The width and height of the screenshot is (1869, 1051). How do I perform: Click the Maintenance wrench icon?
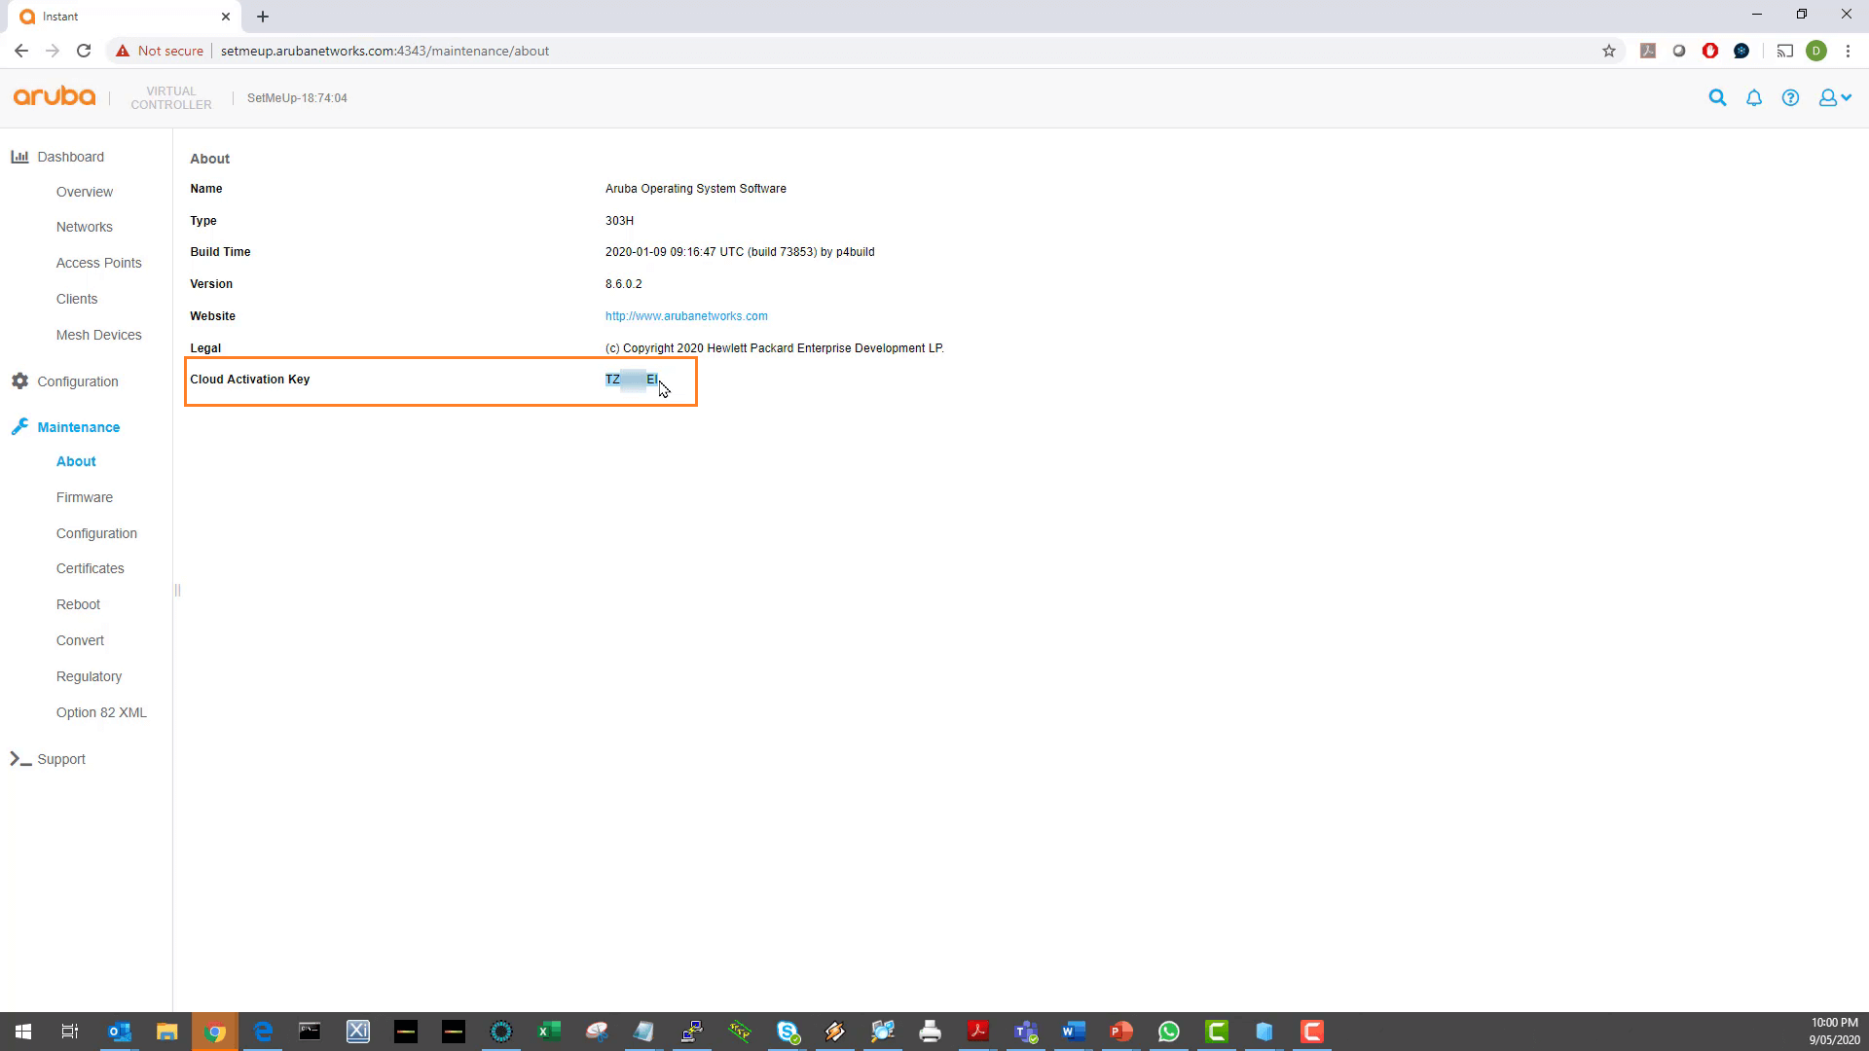tap(19, 426)
